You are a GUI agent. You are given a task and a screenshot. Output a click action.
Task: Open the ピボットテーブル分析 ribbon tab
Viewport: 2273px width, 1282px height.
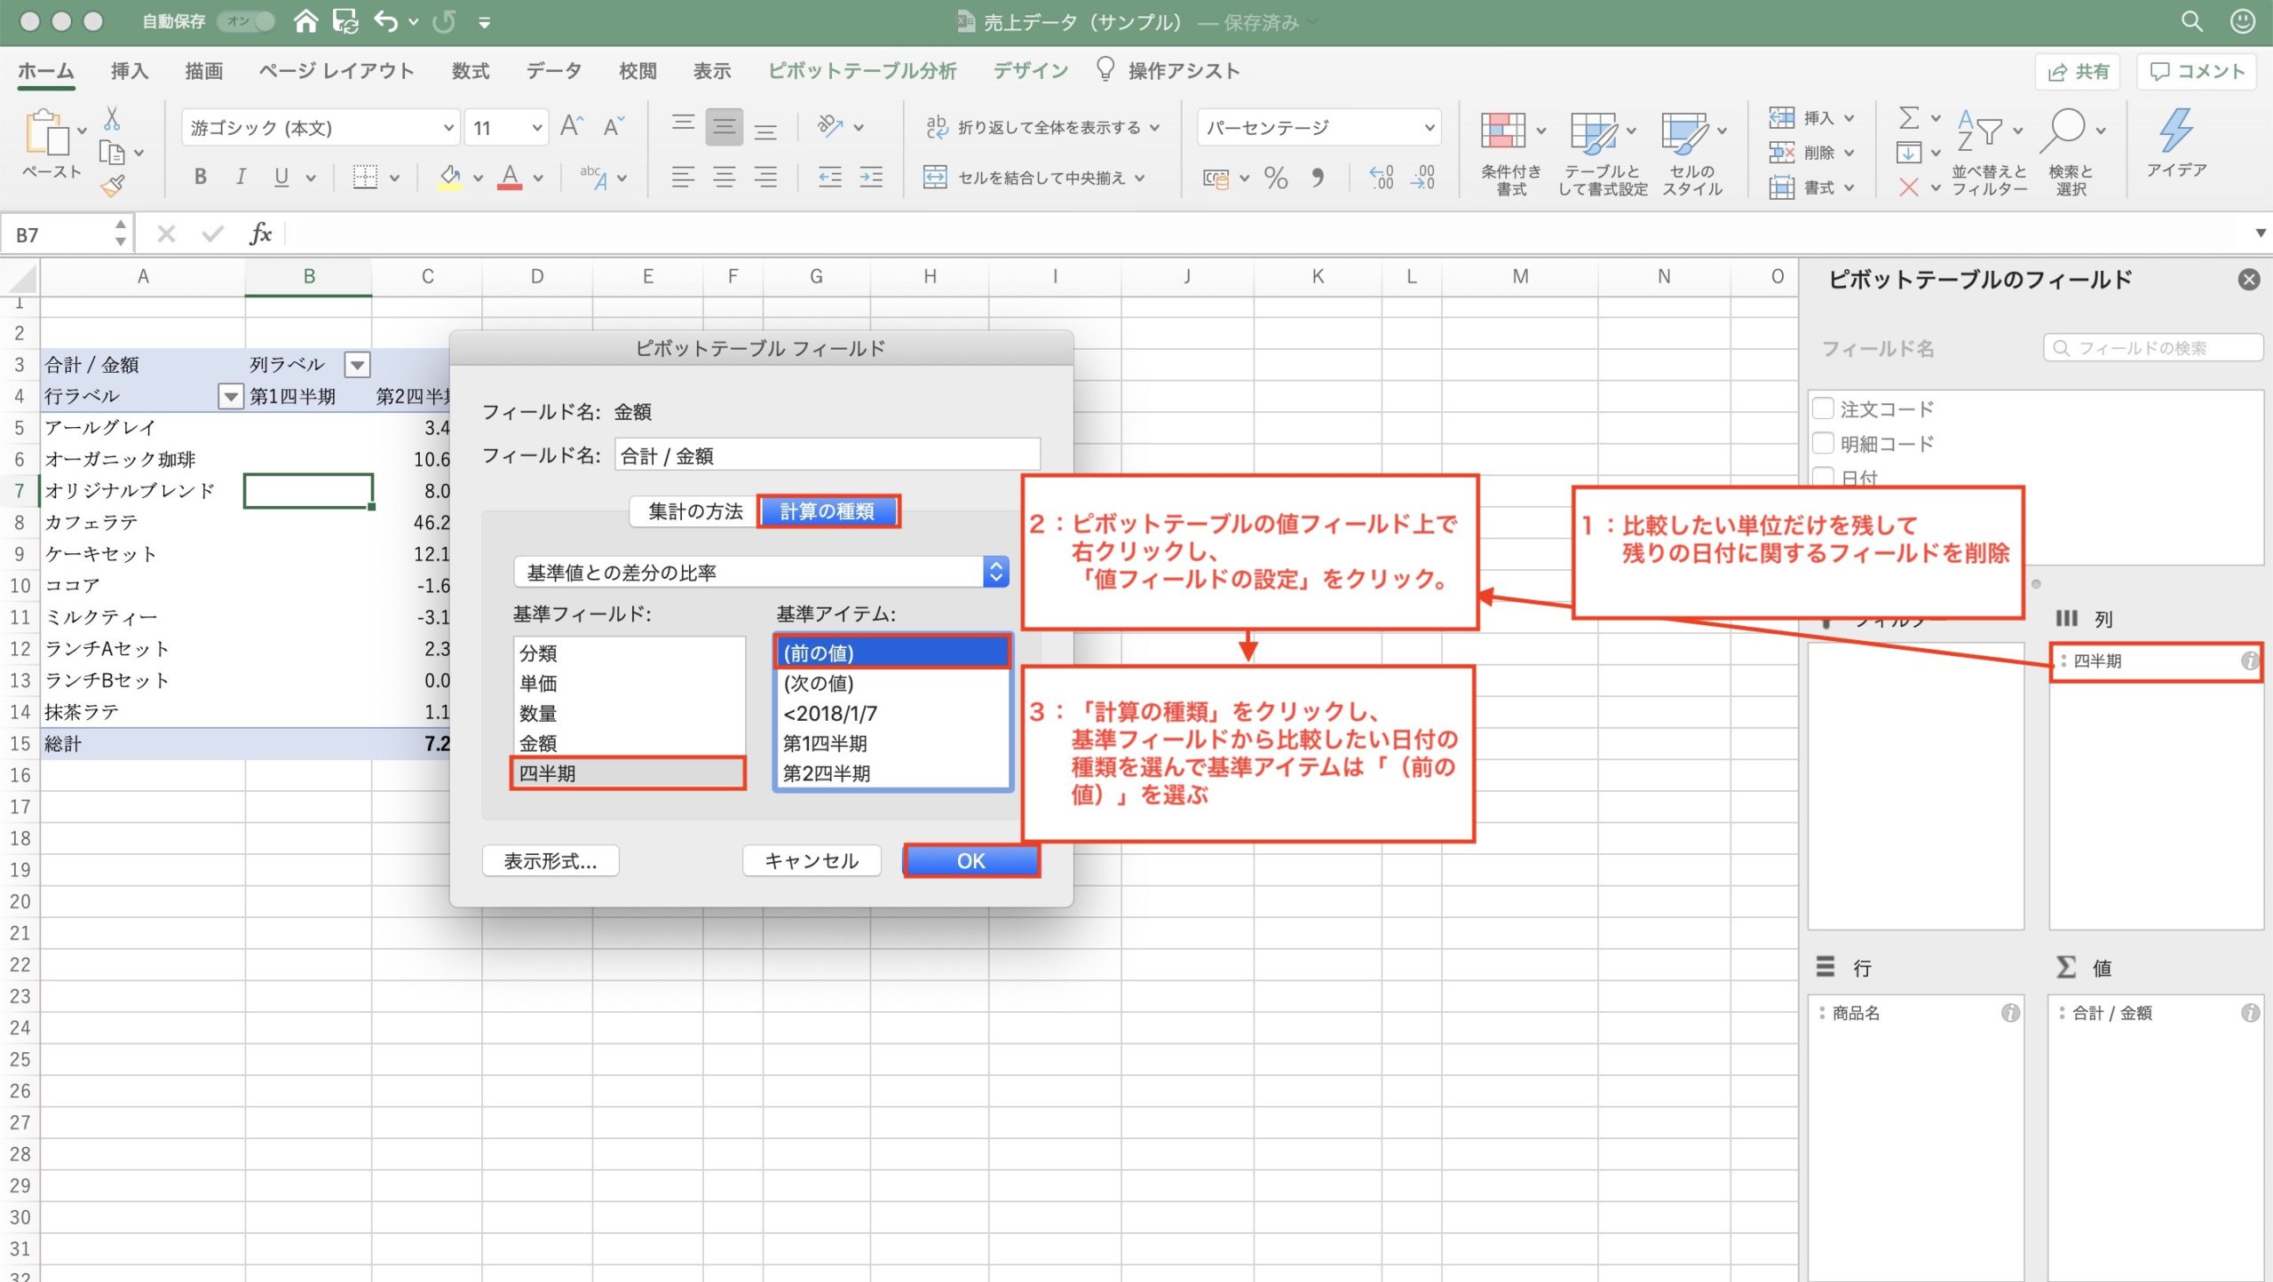click(862, 71)
